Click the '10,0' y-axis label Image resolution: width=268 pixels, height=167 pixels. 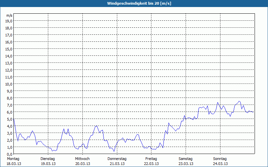[9, 84]
